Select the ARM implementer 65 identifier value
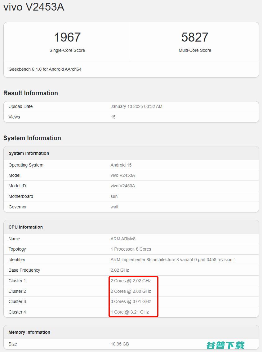The width and height of the screenshot is (262, 352). pos(173,260)
